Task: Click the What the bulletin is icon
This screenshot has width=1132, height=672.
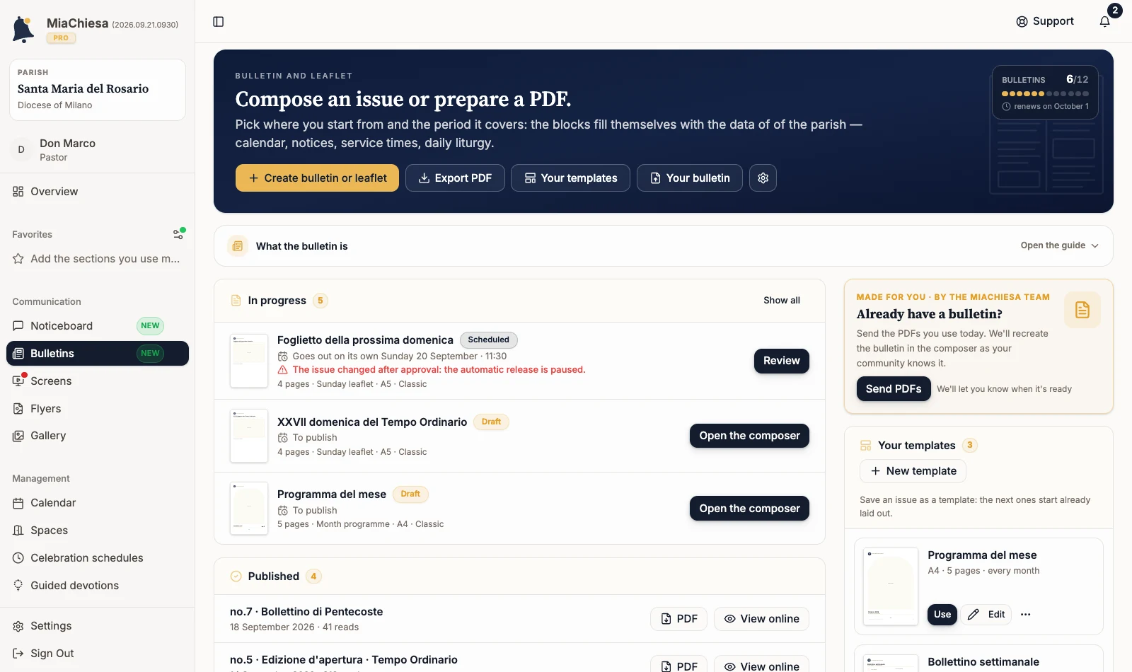Action: pos(238,246)
